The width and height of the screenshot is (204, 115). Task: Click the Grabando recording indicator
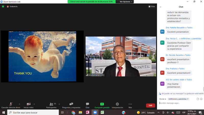point(12,7)
